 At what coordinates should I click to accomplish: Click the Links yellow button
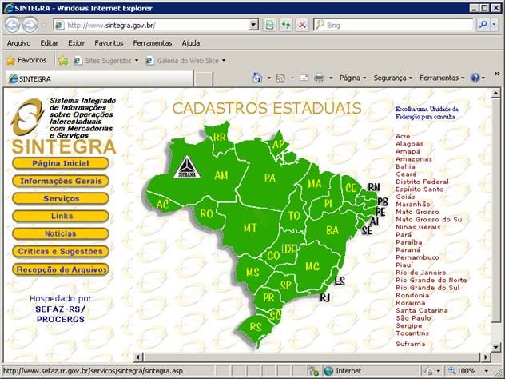(61, 216)
